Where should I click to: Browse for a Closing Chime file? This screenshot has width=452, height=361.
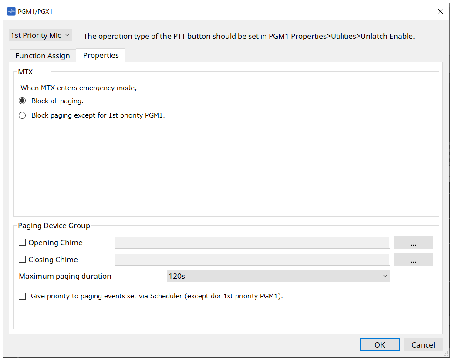(413, 260)
